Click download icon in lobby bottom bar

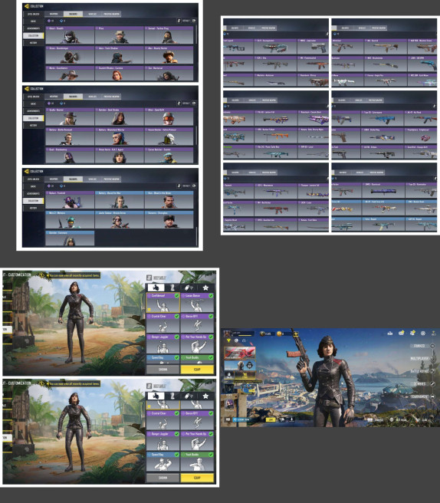click(291, 419)
